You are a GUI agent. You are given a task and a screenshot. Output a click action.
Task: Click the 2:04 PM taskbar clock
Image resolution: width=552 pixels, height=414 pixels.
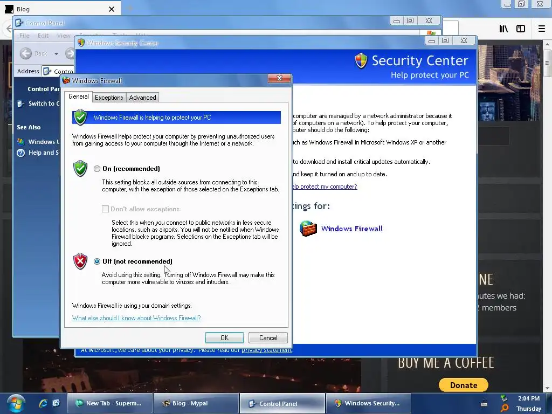529,398
